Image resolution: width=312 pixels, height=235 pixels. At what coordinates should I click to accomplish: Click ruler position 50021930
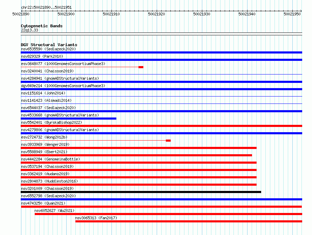click(202, 14)
